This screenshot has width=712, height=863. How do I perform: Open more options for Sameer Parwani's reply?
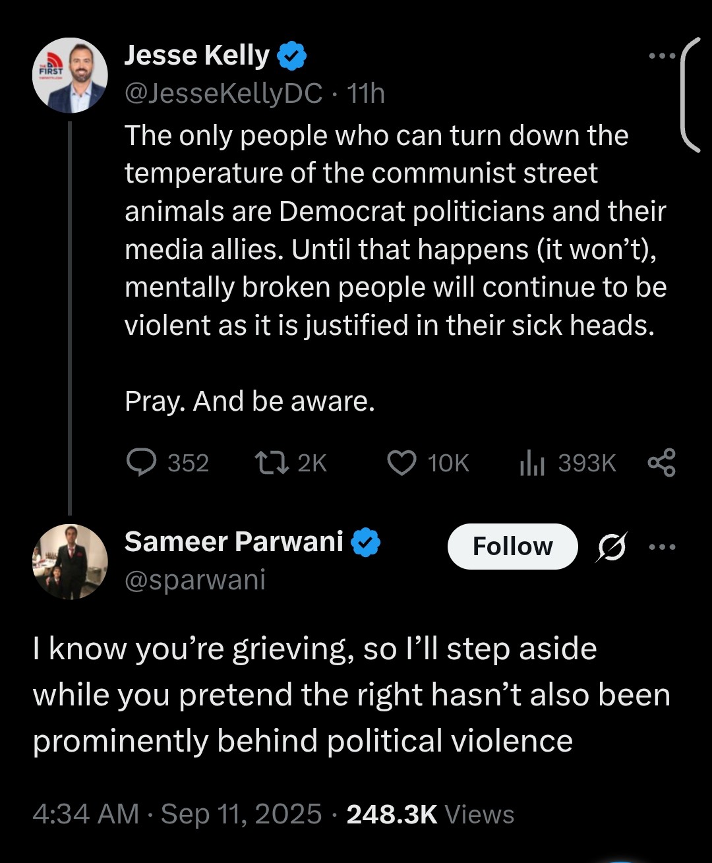(x=662, y=547)
